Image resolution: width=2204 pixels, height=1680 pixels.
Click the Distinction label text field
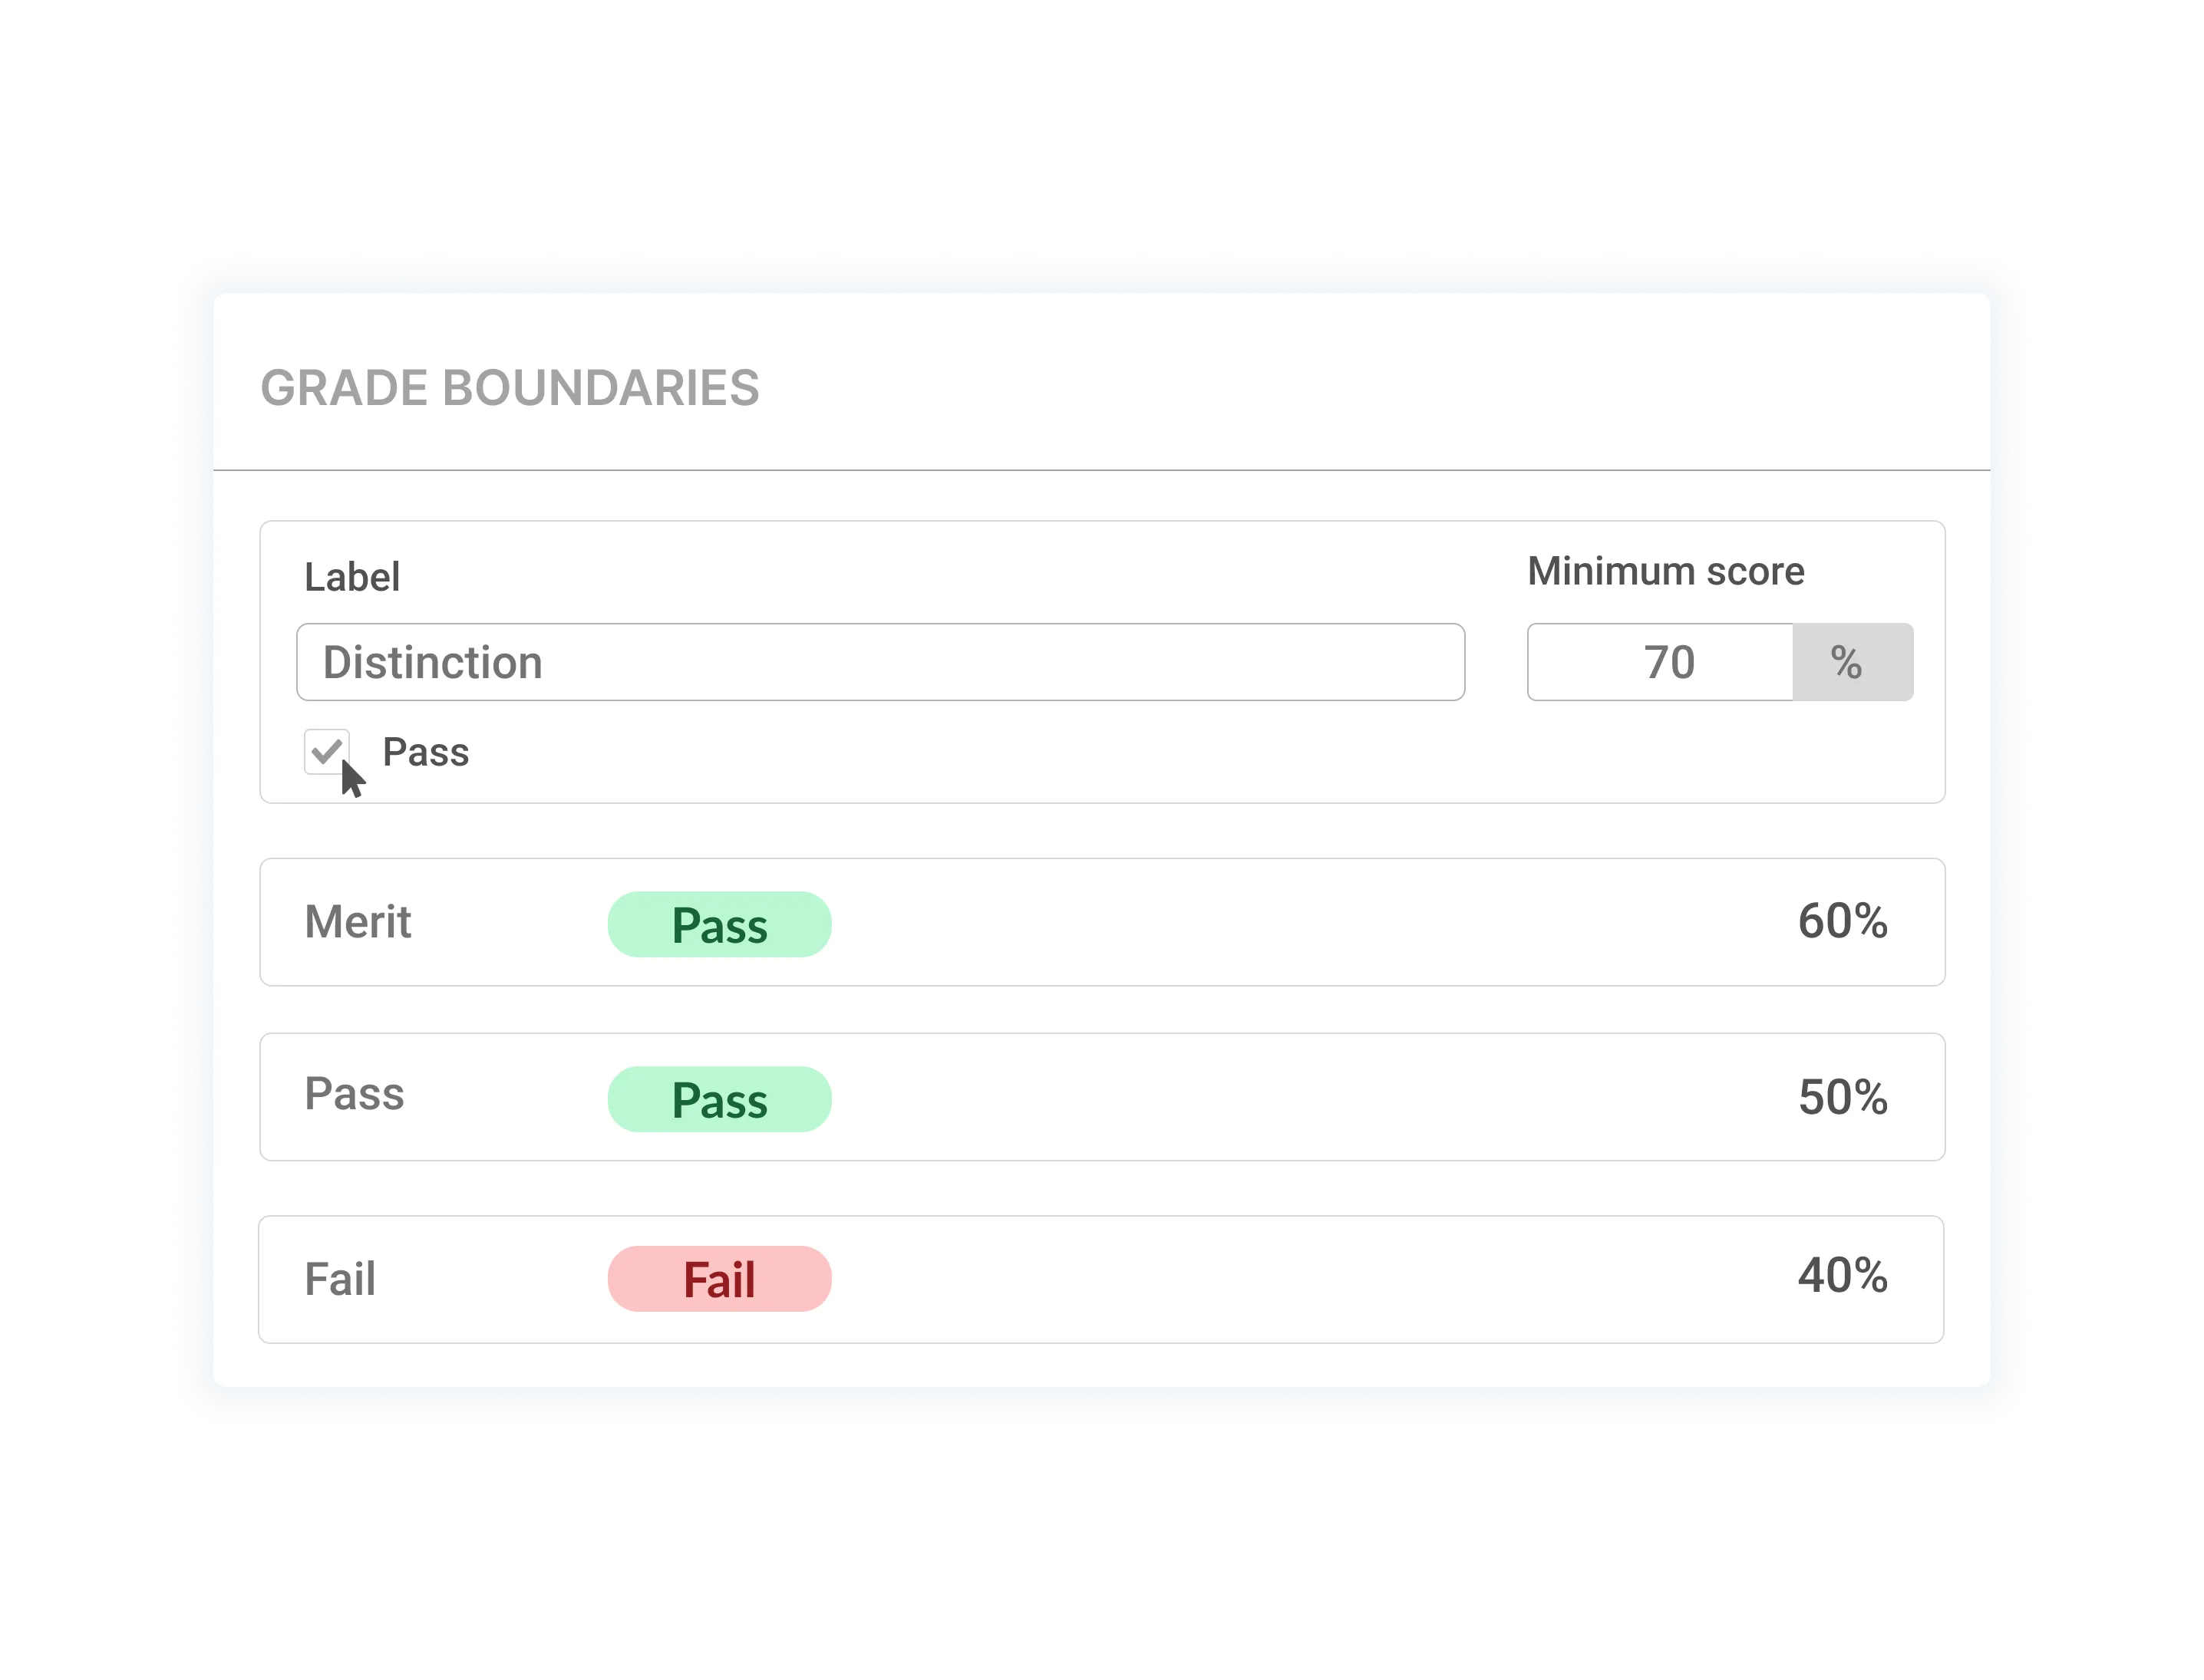pos(880,661)
